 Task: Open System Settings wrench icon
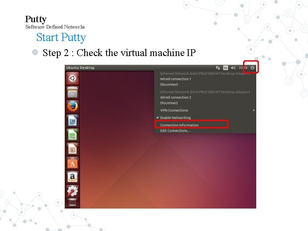[x=72, y=191]
